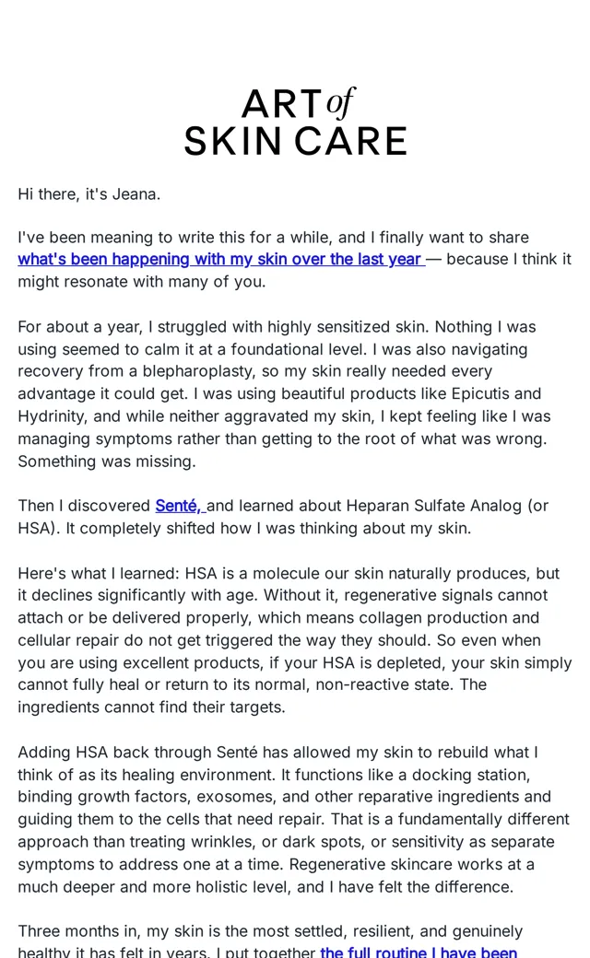This screenshot has width=590, height=958.
Task: Click the sentence "Something was missing."
Action: pyautogui.click(x=107, y=461)
